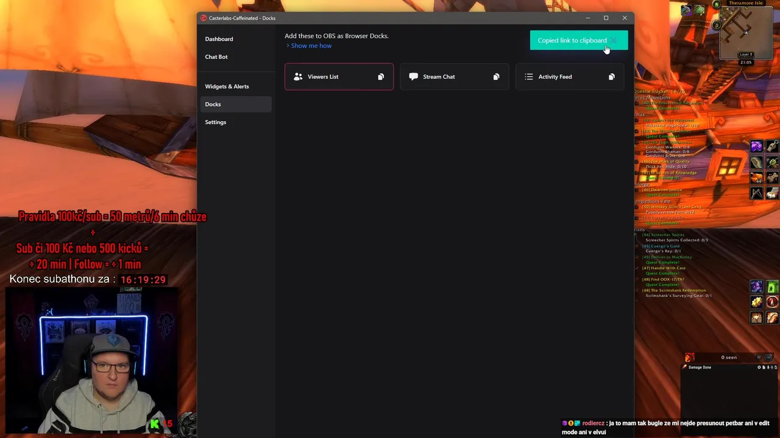Click the rodiercz username in stream chat

(594, 423)
